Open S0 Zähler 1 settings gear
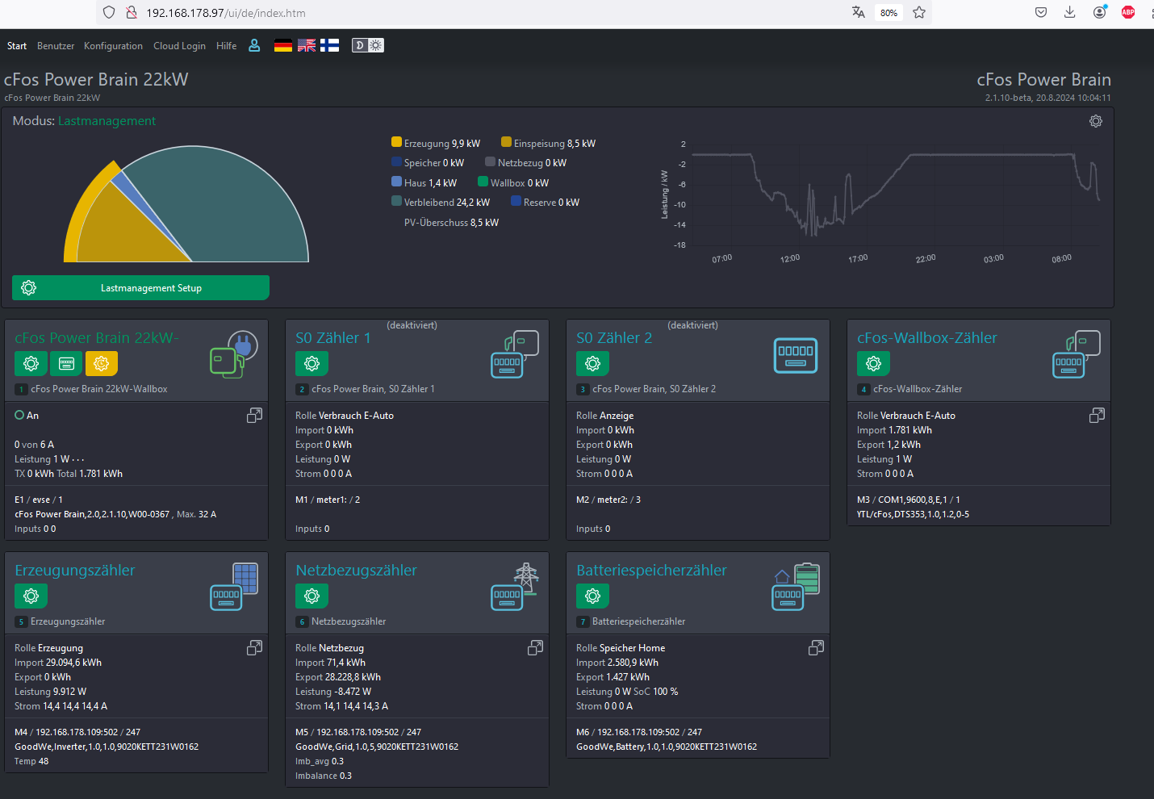 coord(311,363)
